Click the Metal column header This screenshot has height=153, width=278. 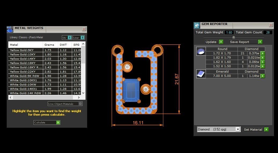(25, 45)
